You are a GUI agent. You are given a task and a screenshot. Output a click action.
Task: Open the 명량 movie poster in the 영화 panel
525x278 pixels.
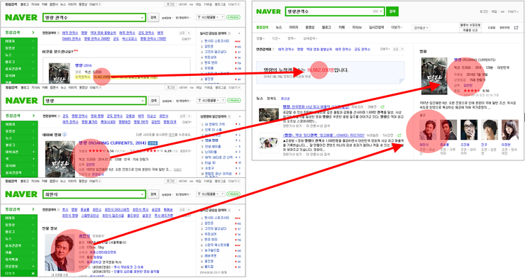[x=434, y=77]
